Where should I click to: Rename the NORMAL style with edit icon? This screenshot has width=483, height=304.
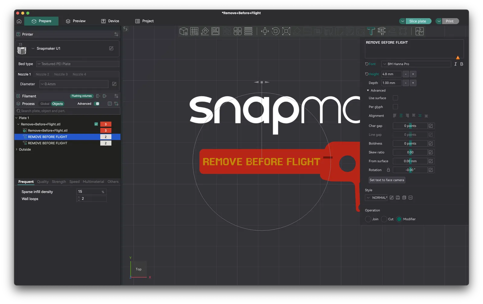(x=392, y=198)
